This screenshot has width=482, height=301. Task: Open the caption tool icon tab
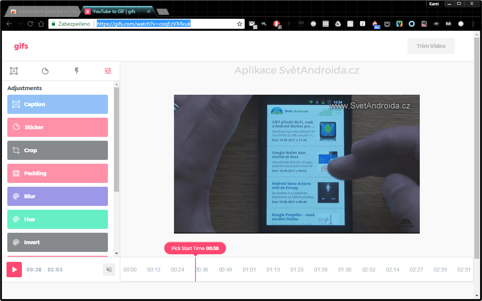14,71
